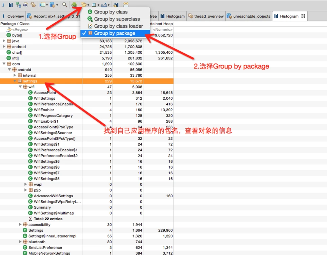Click the heap dump Overview 'i' toolbar icon
The image size is (327, 255).
3,5
